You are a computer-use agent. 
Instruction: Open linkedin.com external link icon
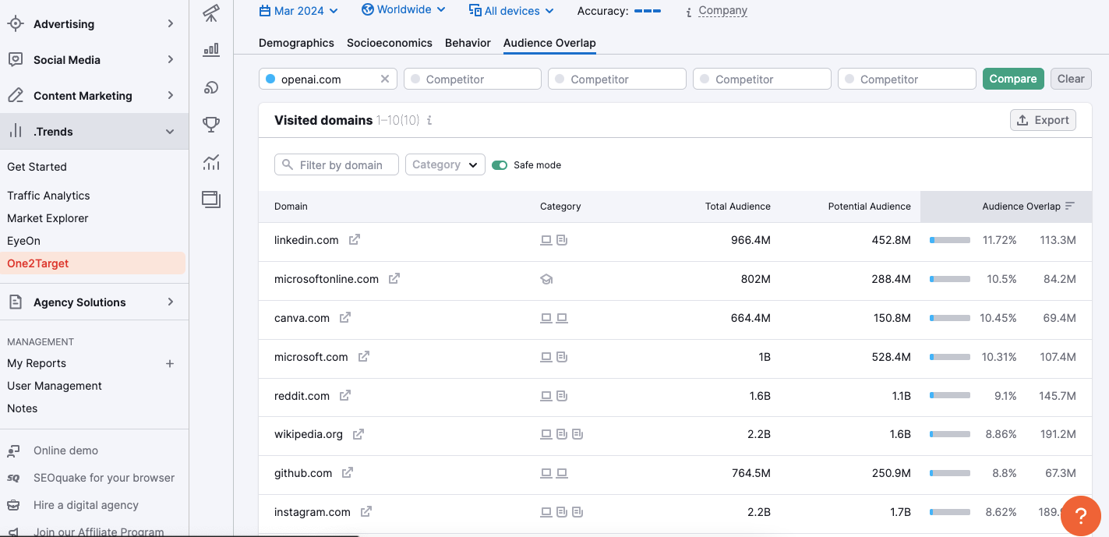[x=354, y=240]
